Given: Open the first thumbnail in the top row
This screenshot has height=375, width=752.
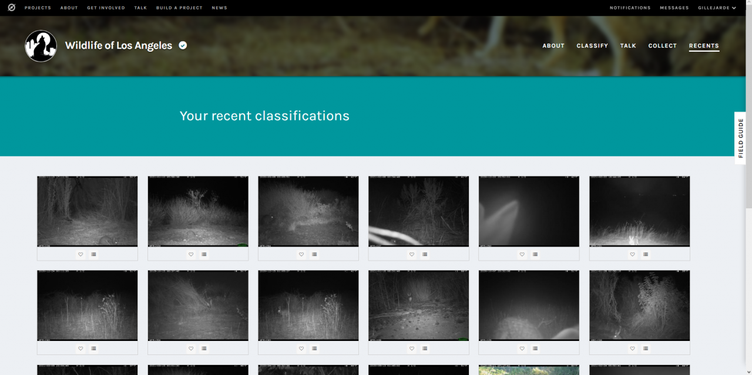Looking at the screenshot, I should 88,211.
